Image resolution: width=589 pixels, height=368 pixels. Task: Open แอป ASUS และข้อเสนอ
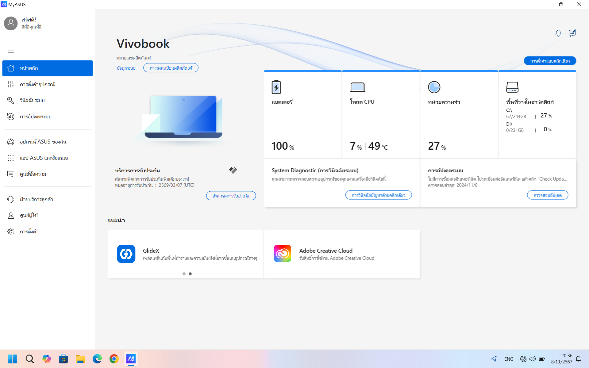[48, 158]
